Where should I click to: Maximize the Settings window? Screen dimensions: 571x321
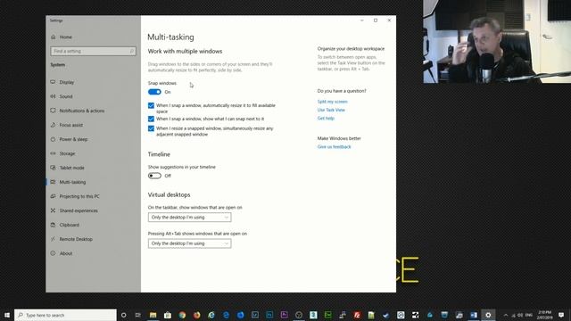tap(376, 21)
